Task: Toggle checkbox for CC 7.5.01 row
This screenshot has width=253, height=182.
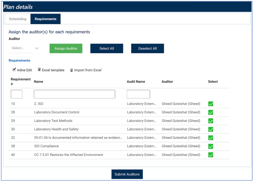Action: 210,155
